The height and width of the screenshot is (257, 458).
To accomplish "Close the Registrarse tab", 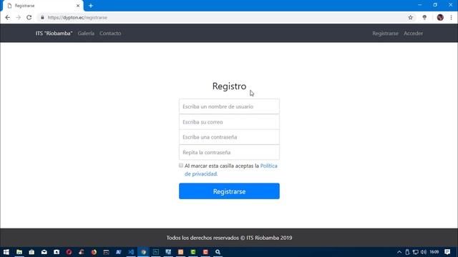I will tap(78, 6).
